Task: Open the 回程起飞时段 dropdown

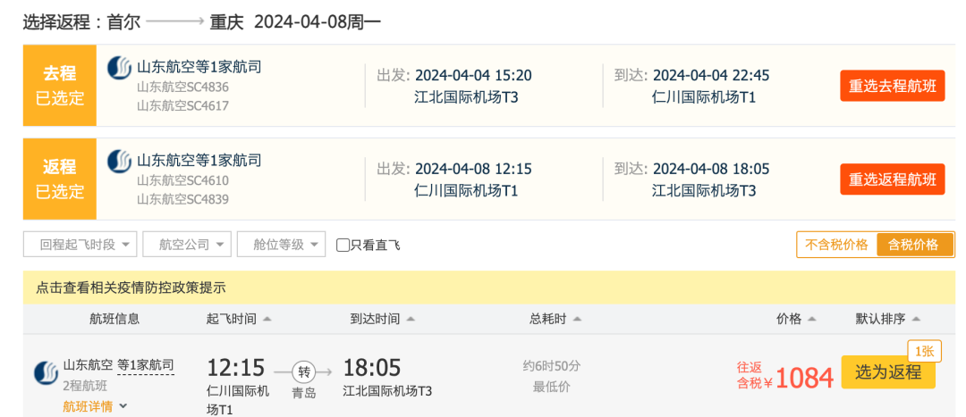Action: (80, 245)
